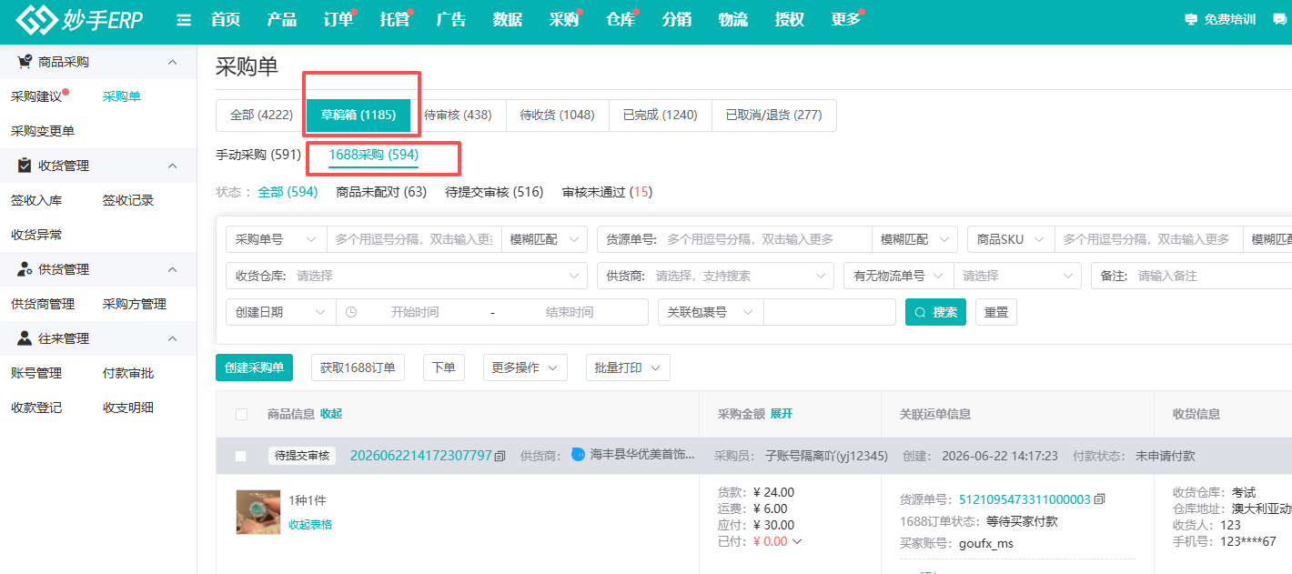Open the 采购 top menu
1292x574 pixels.
tap(564, 20)
